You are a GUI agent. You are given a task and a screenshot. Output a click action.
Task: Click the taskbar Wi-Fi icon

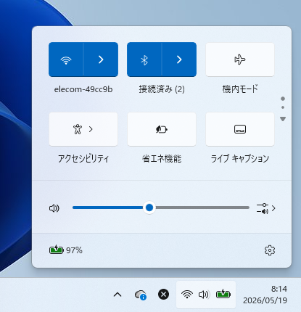(x=187, y=295)
